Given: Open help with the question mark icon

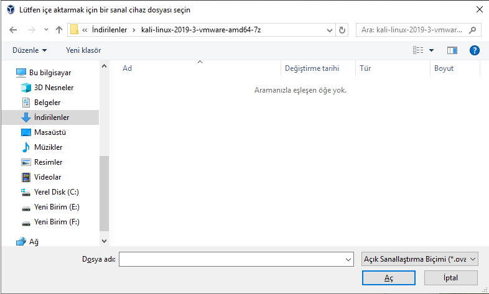Looking at the screenshot, I should point(474,50).
